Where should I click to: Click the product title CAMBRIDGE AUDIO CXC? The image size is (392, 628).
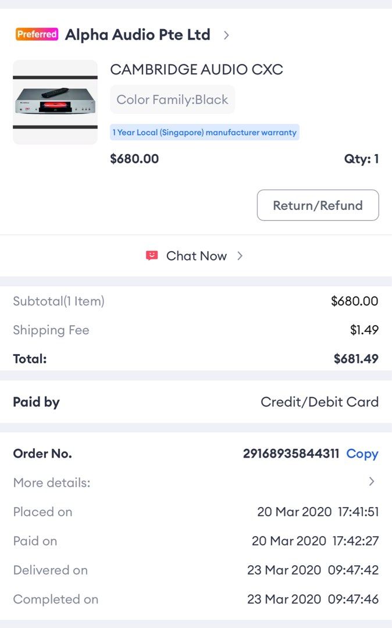(197, 69)
